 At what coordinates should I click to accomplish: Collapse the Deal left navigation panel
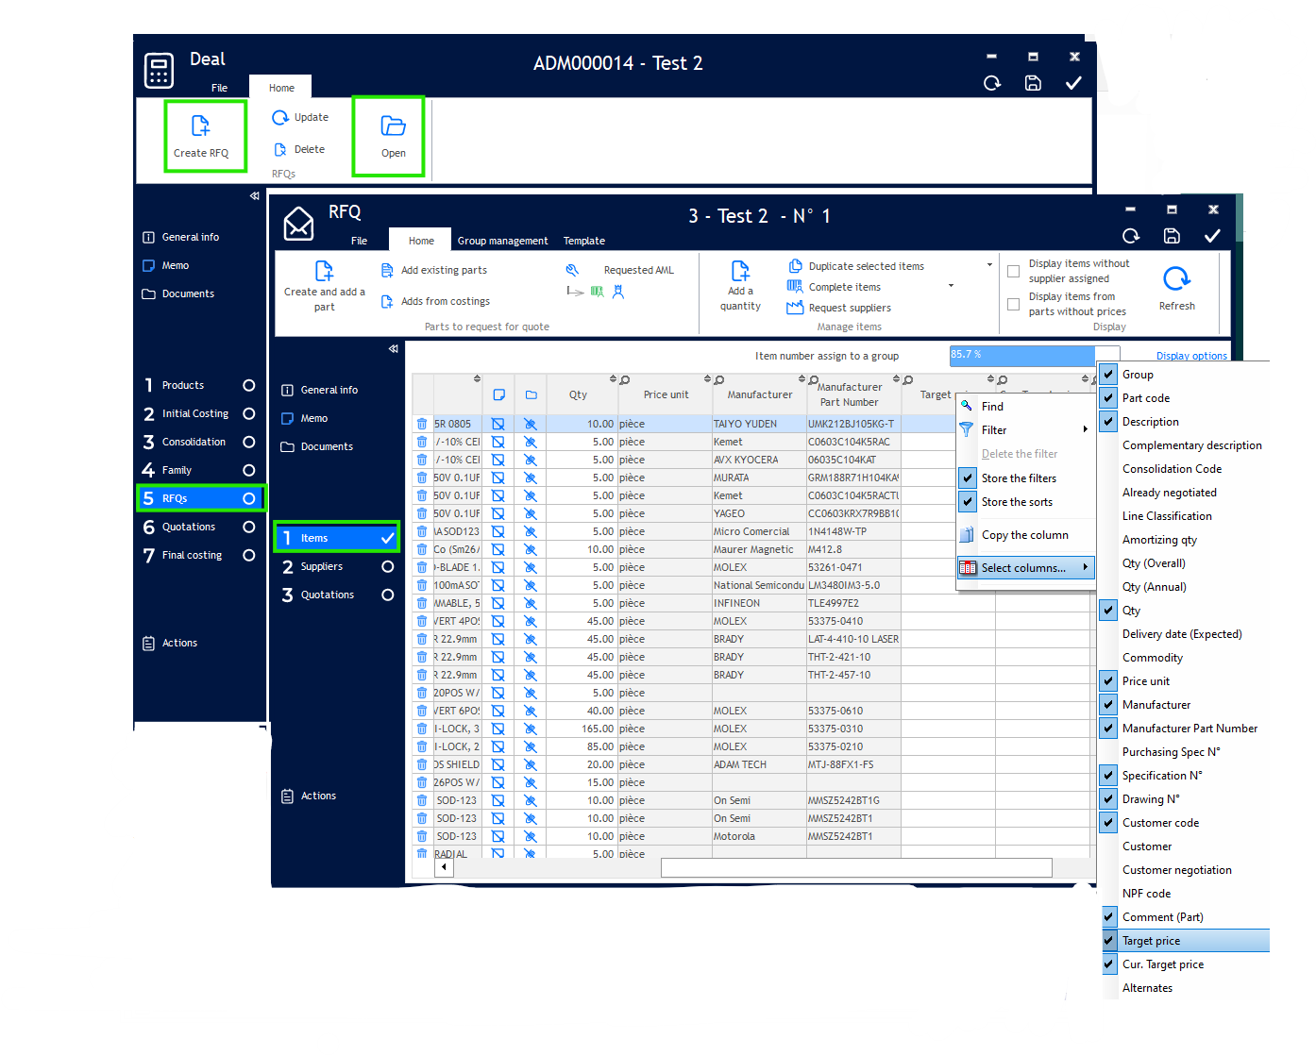point(254,196)
